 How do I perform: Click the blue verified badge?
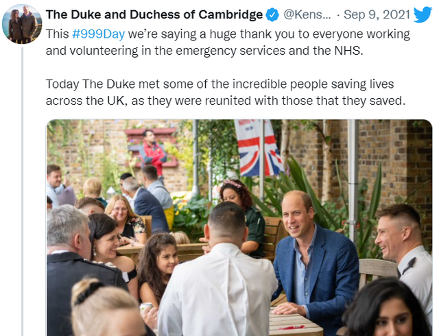point(273,15)
